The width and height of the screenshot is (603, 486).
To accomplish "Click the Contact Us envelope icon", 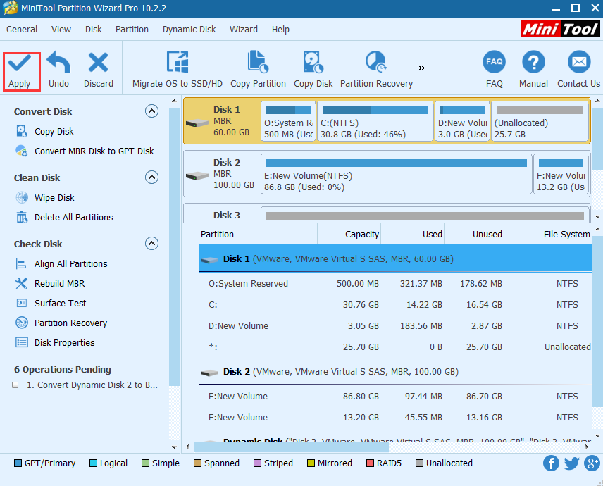I will 579,62.
